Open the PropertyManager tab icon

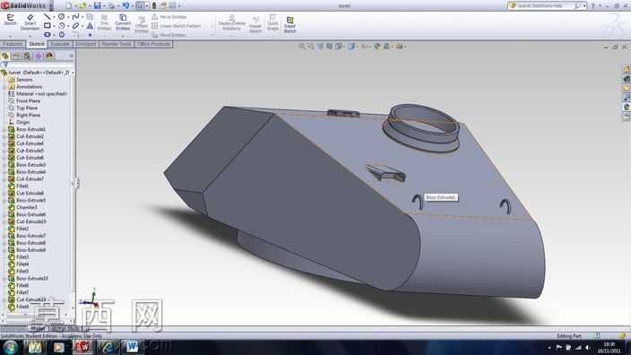pos(16,56)
